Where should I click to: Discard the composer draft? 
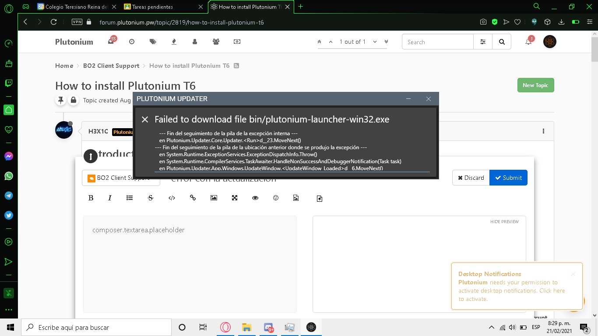[x=471, y=178]
